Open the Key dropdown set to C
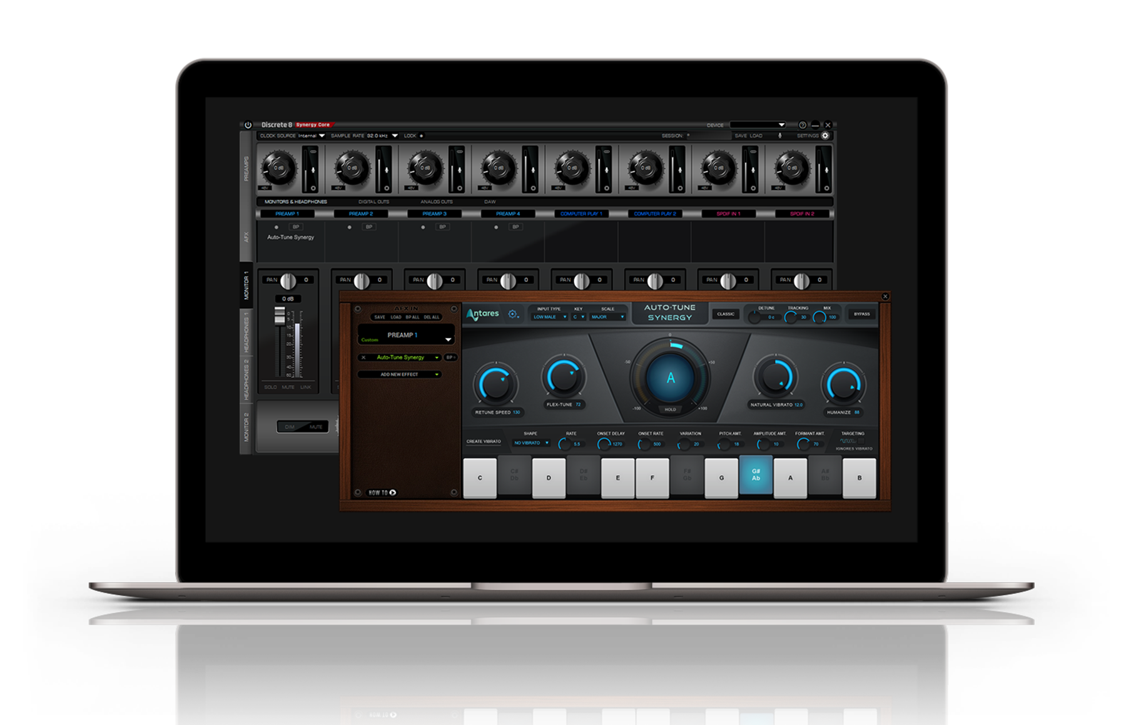1126x725 pixels. 579,317
